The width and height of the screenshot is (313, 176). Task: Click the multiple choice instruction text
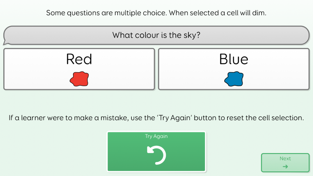click(156, 13)
